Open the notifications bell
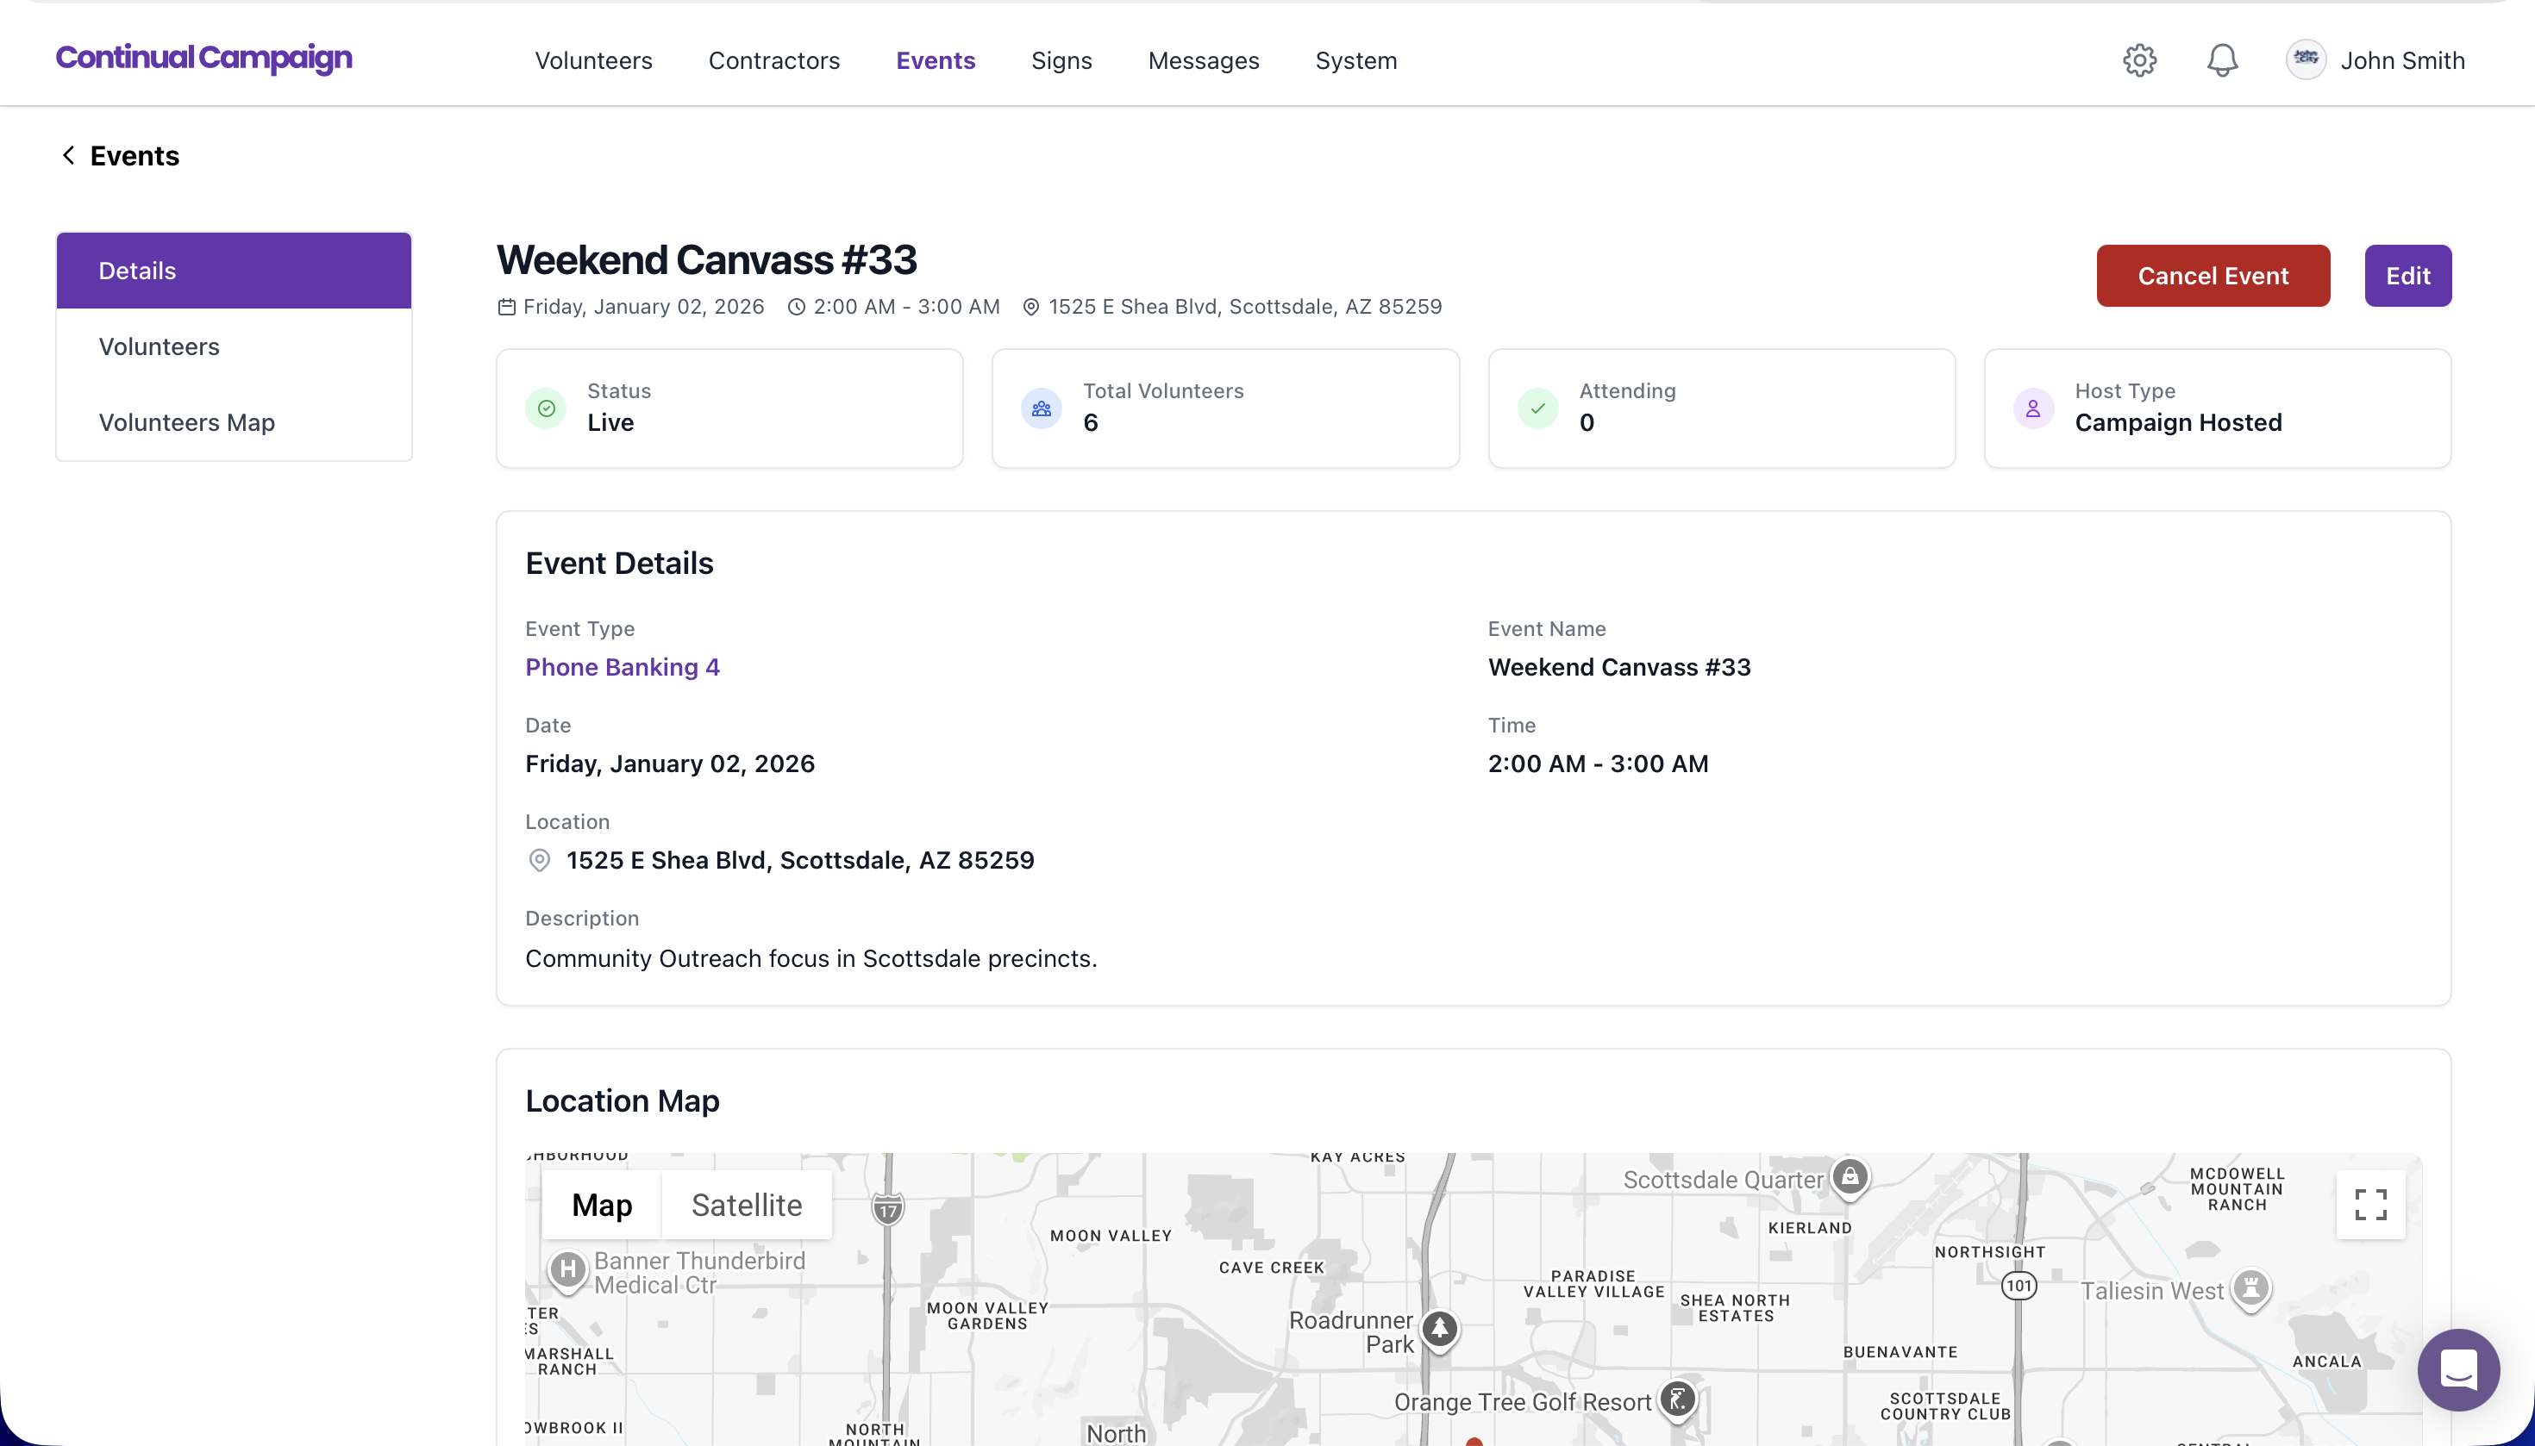 click(2222, 60)
